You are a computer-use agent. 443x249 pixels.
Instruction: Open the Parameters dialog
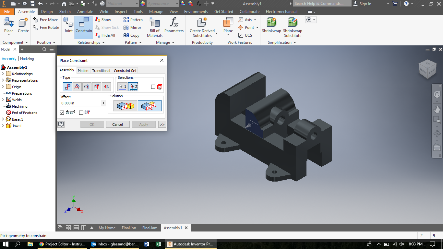(174, 25)
